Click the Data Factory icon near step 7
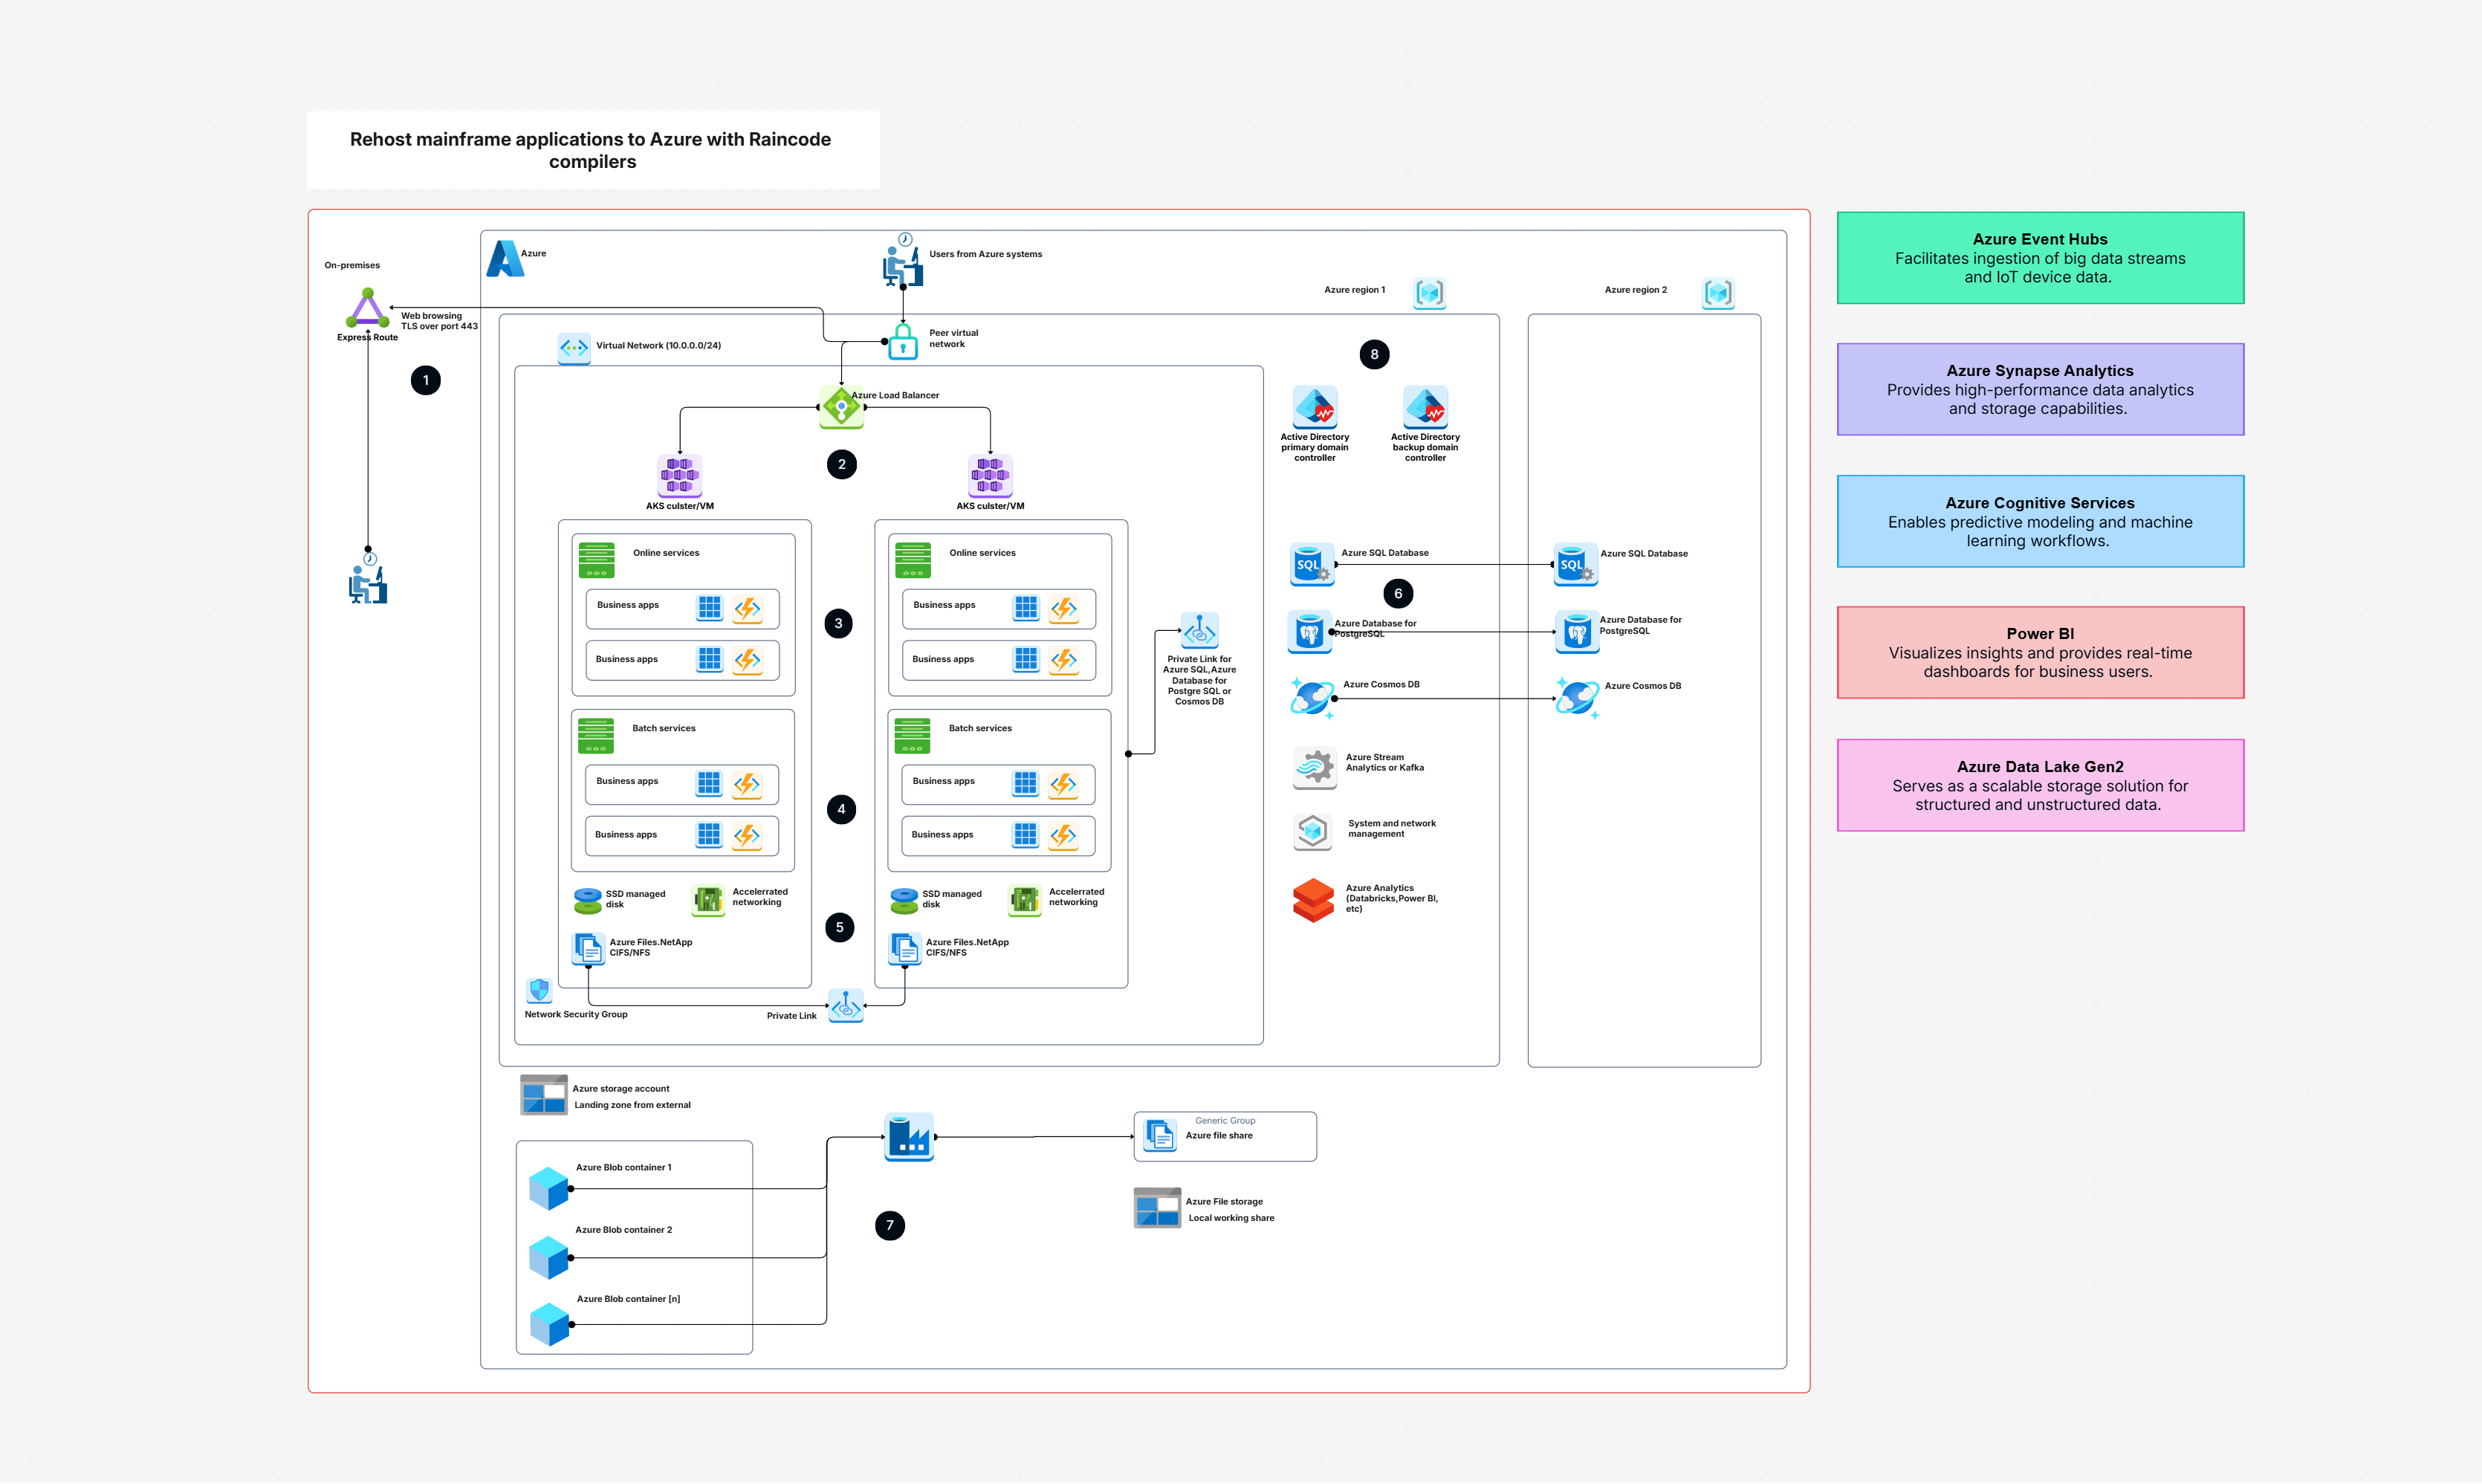Screen dimensions: 2482x1484 click(909, 1137)
